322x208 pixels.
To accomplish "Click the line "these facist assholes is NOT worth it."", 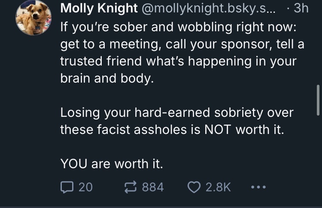I will coord(172,129).
